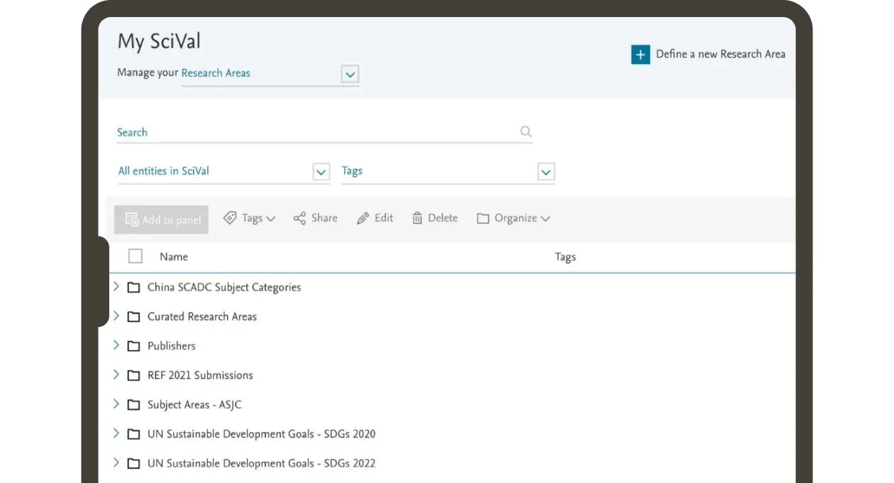The image size is (894, 483).
Task: Open the toolbar Tags menu chevron
Action: 270,219
